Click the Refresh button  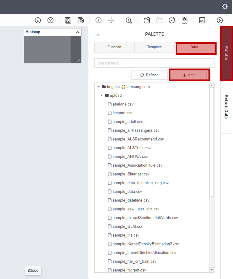coord(149,75)
